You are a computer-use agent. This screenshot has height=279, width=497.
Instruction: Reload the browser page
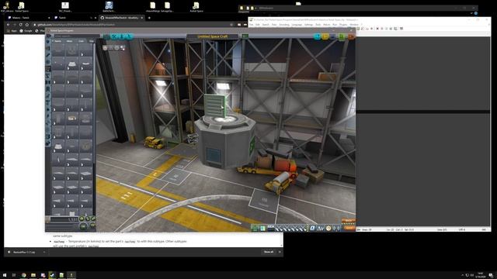(21, 24)
